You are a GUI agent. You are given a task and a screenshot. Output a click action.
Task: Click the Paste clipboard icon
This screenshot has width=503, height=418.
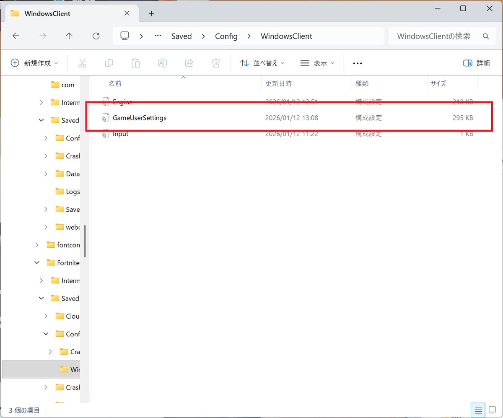[x=135, y=63]
